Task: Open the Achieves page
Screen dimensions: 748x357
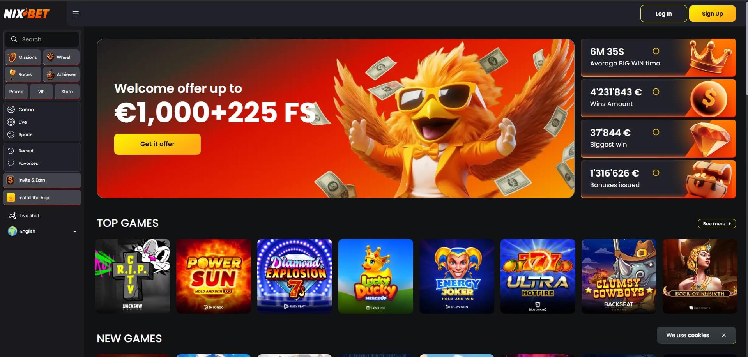Action: click(61, 74)
